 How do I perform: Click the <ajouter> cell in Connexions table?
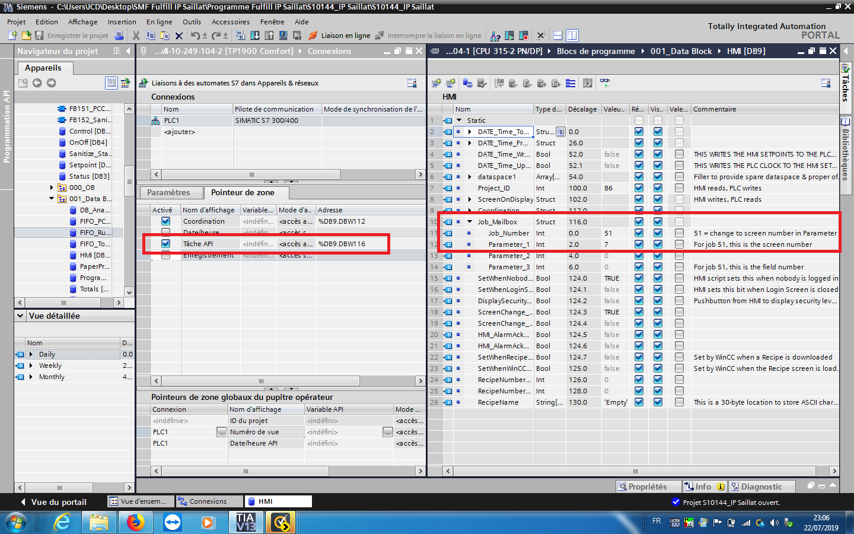180,132
